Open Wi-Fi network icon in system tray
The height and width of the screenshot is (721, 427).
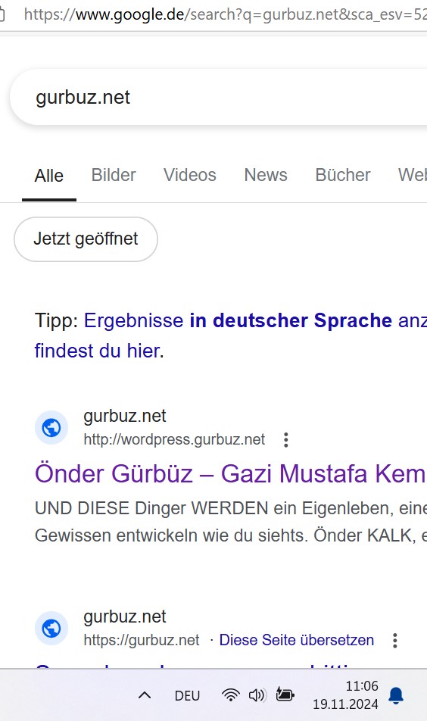pos(230,695)
